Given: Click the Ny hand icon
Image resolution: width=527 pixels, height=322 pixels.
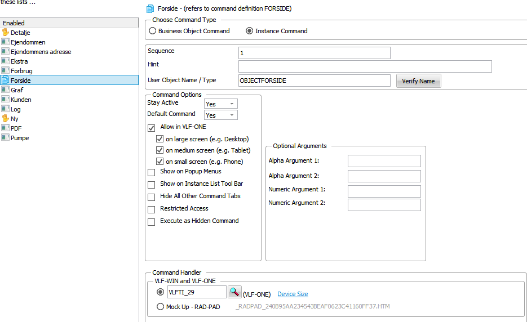Looking at the screenshot, I should click(x=6, y=118).
